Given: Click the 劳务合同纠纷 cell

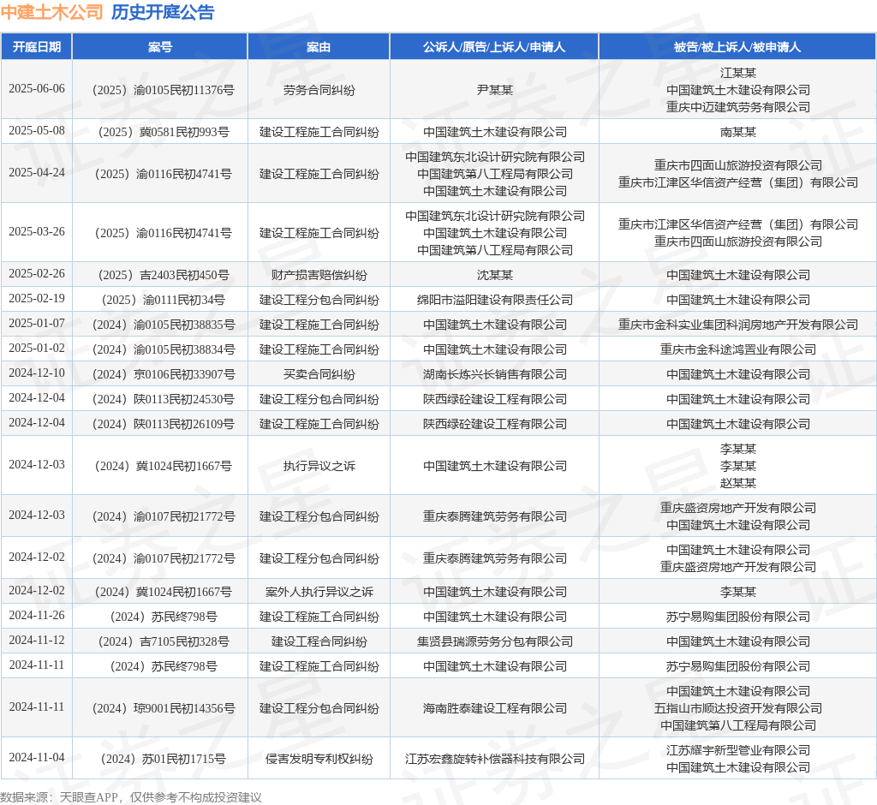Looking at the screenshot, I should click(x=319, y=90).
